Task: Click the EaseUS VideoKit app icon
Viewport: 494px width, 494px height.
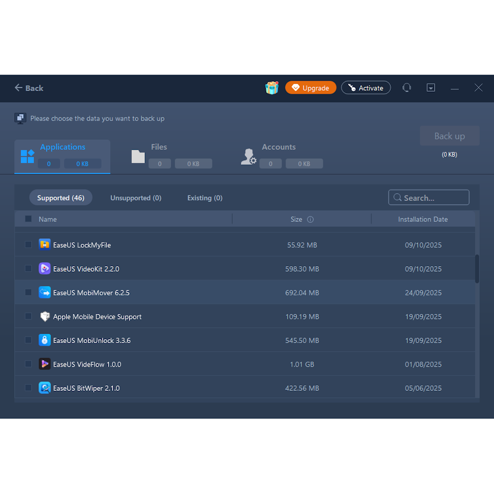Action: tap(44, 269)
